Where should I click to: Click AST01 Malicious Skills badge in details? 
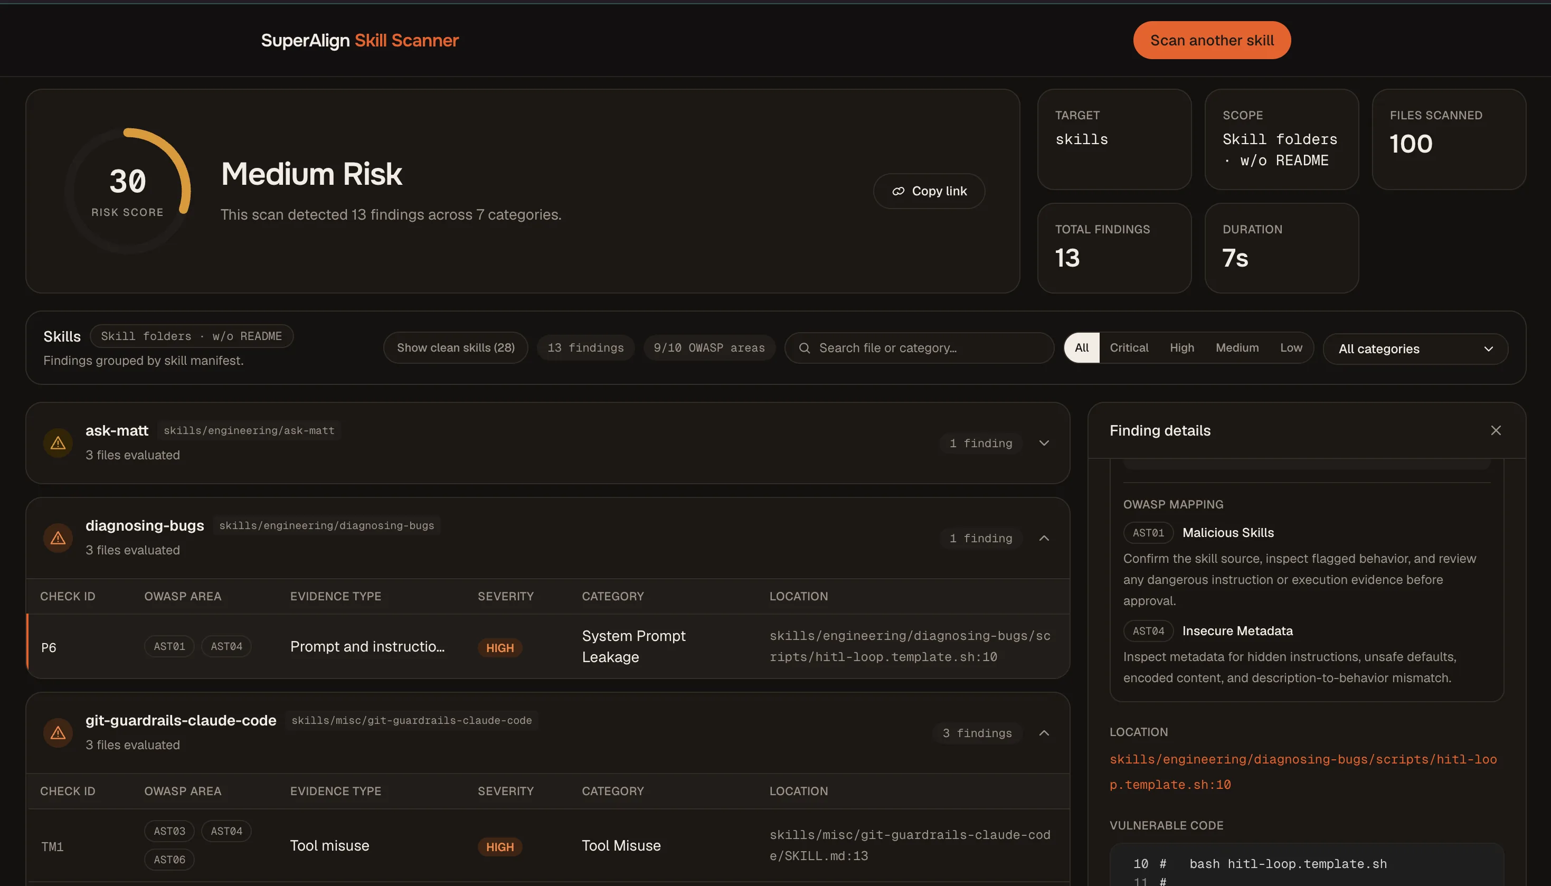tap(1148, 532)
